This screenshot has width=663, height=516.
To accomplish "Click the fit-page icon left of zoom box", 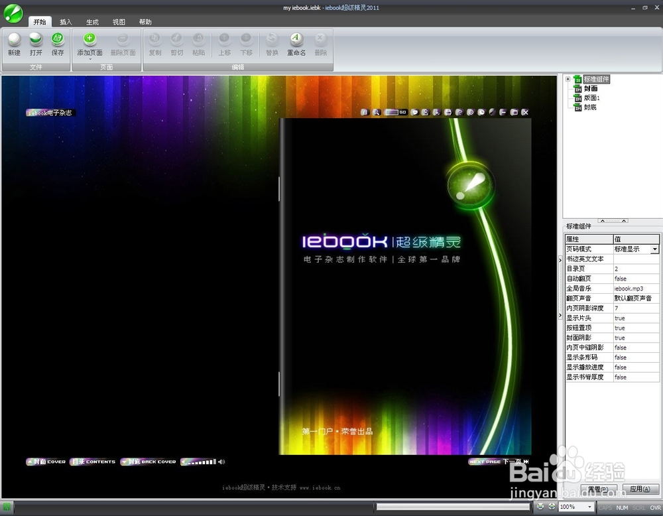I will (552, 506).
